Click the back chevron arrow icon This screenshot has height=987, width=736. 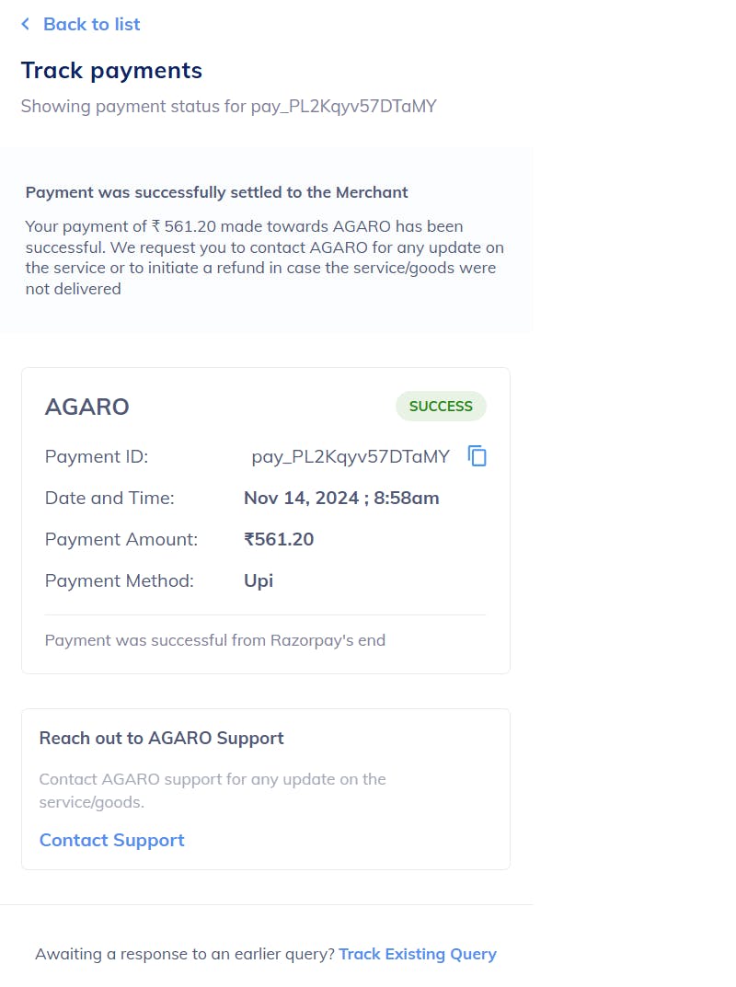coord(26,24)
